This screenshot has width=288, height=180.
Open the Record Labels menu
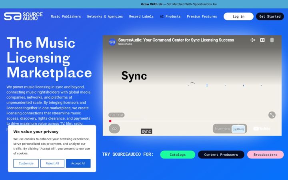click(x=141, y=16)
